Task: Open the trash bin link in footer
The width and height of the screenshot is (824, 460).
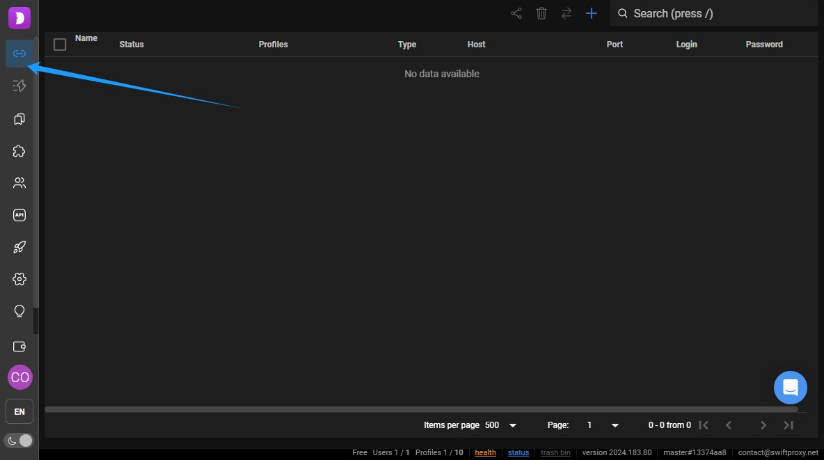Action: [555, 452]
